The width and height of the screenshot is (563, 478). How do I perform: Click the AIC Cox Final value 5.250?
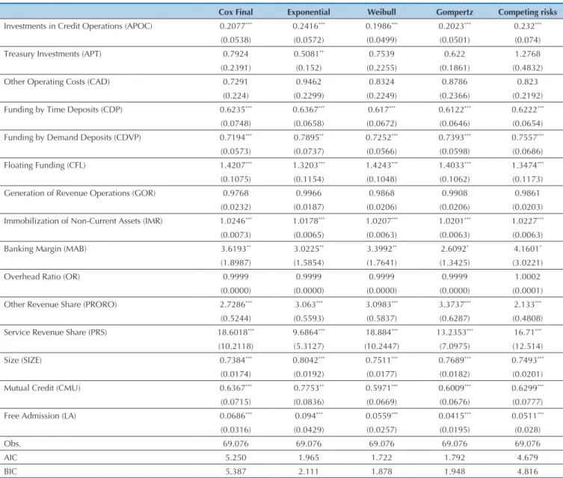click(x=236, y=458)
